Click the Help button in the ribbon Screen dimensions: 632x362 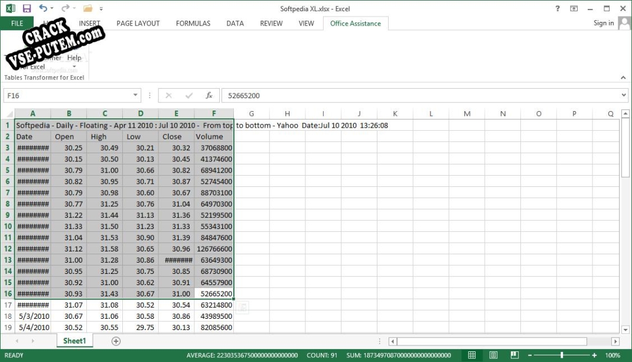tap(74, 58)
